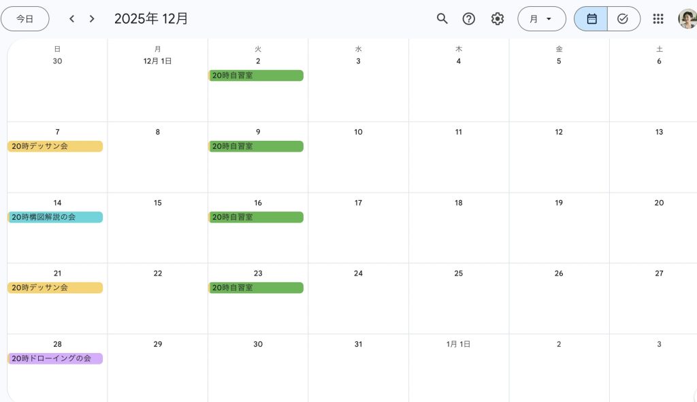The height and width of the screenshot is (402, 697).
Task: Open 20時デッサン会 event on the 21st
Action: point(55,288)
